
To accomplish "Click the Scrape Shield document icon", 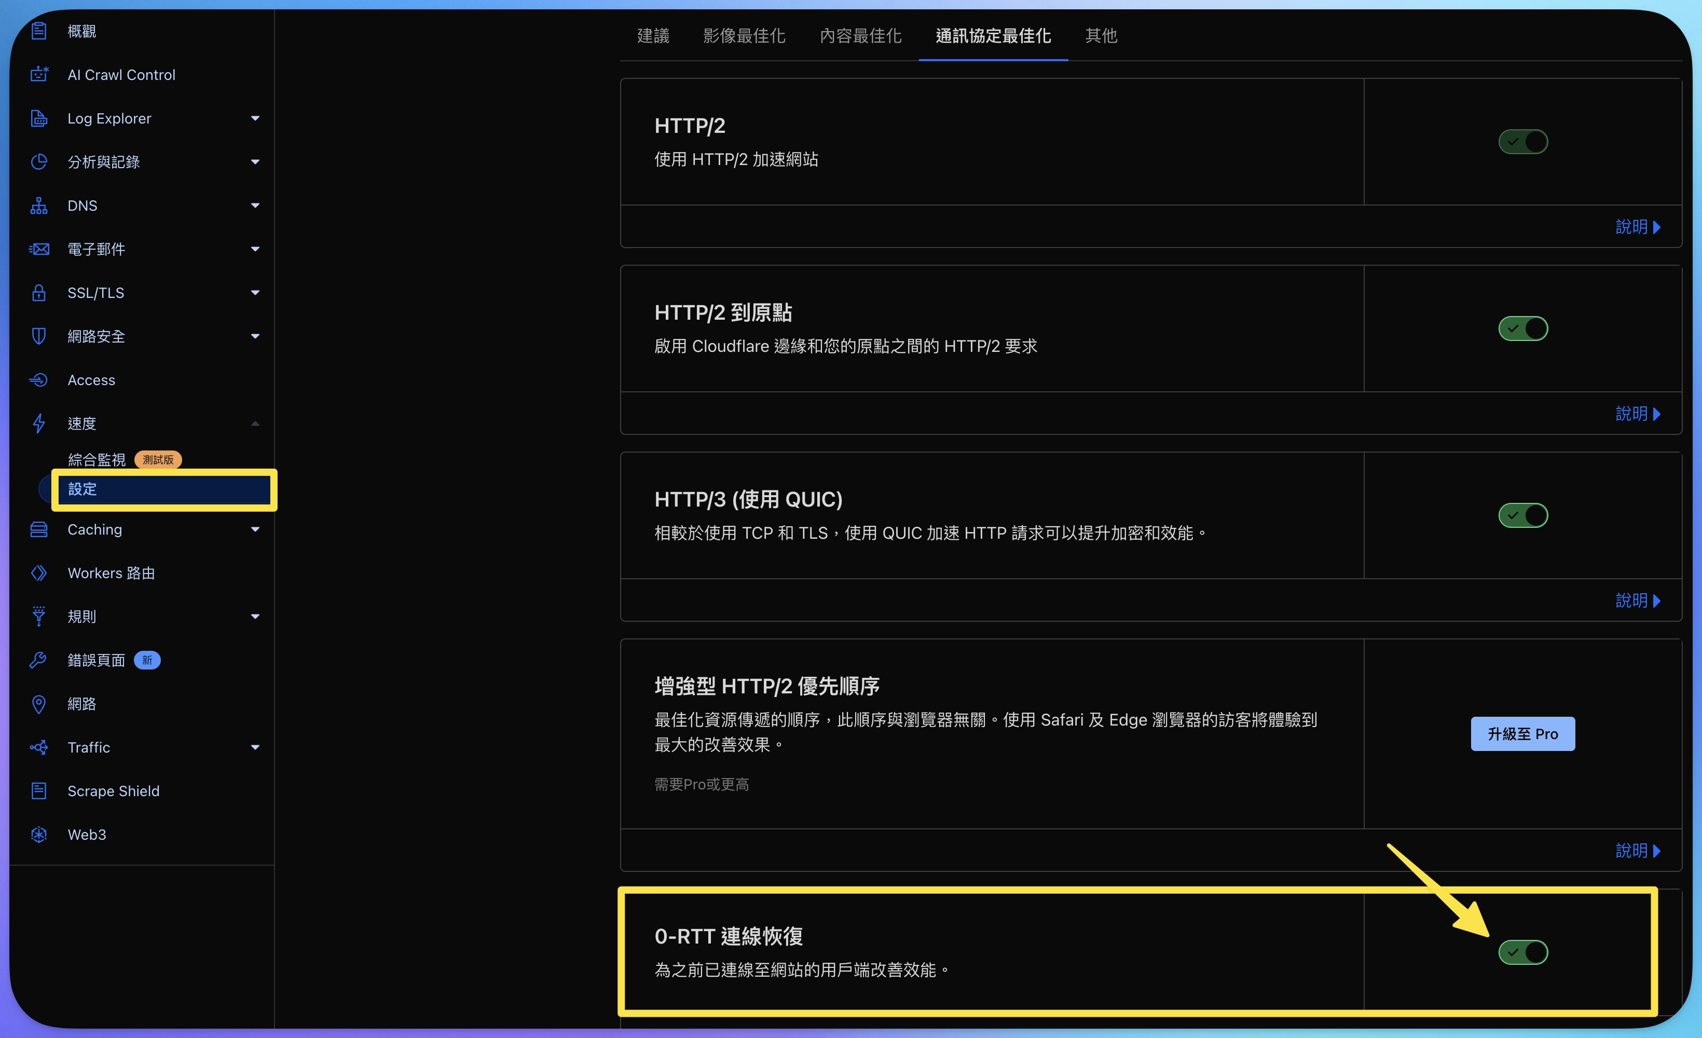I will [x=39, y=790].
